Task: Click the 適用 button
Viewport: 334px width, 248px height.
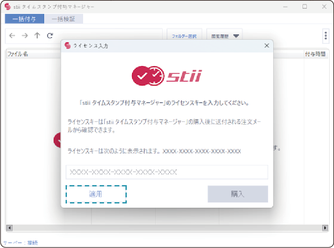Action: (x=96, y=194)
